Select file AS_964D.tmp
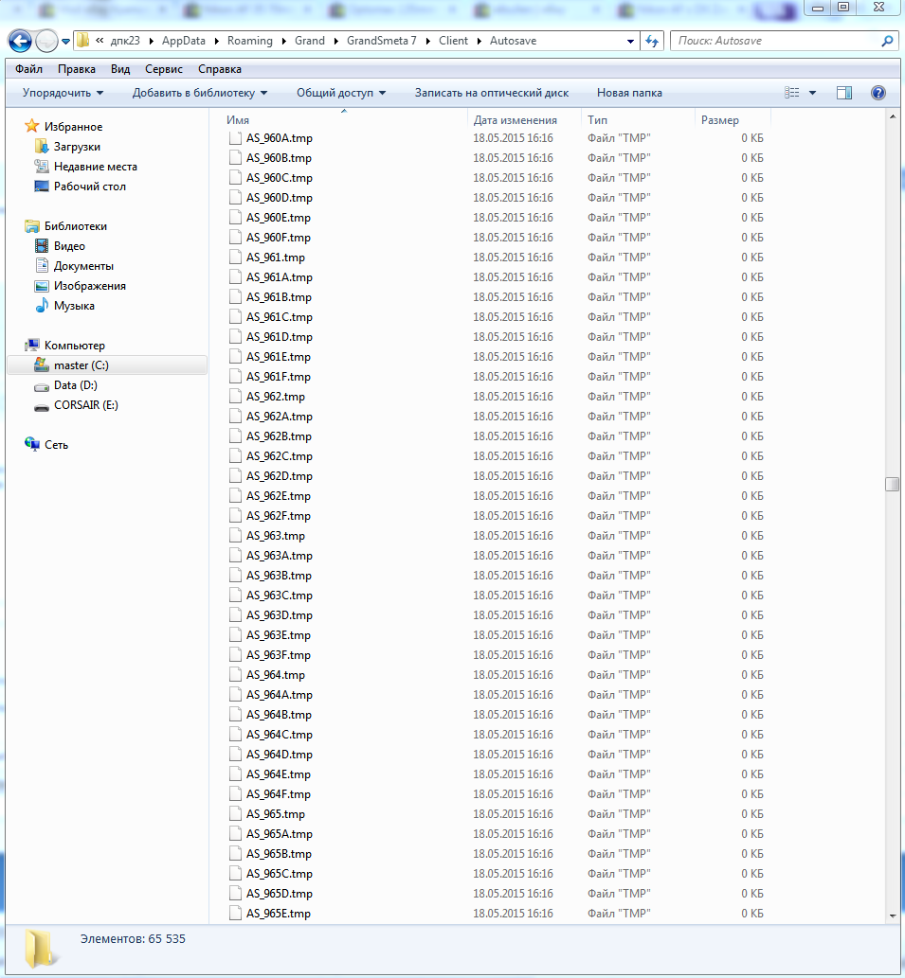This screenshot has height=978, width=905. click(x=279, y=755)
